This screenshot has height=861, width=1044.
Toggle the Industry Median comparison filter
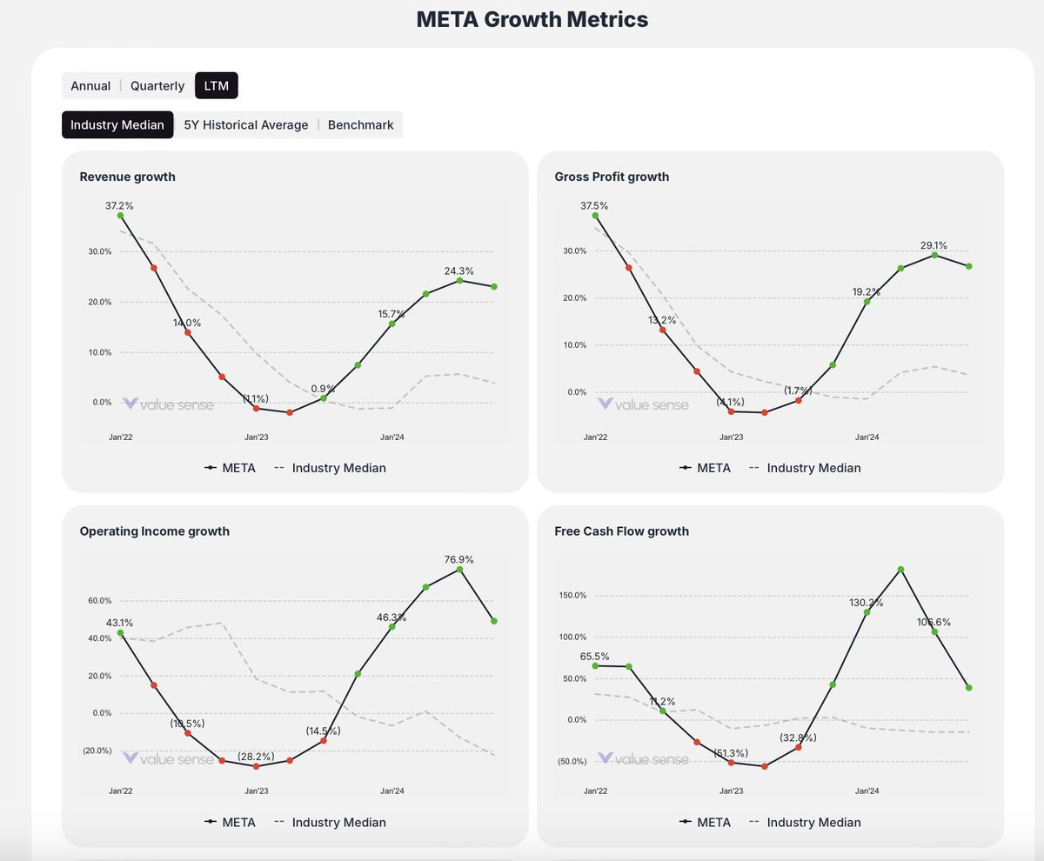tap(117, 124)
